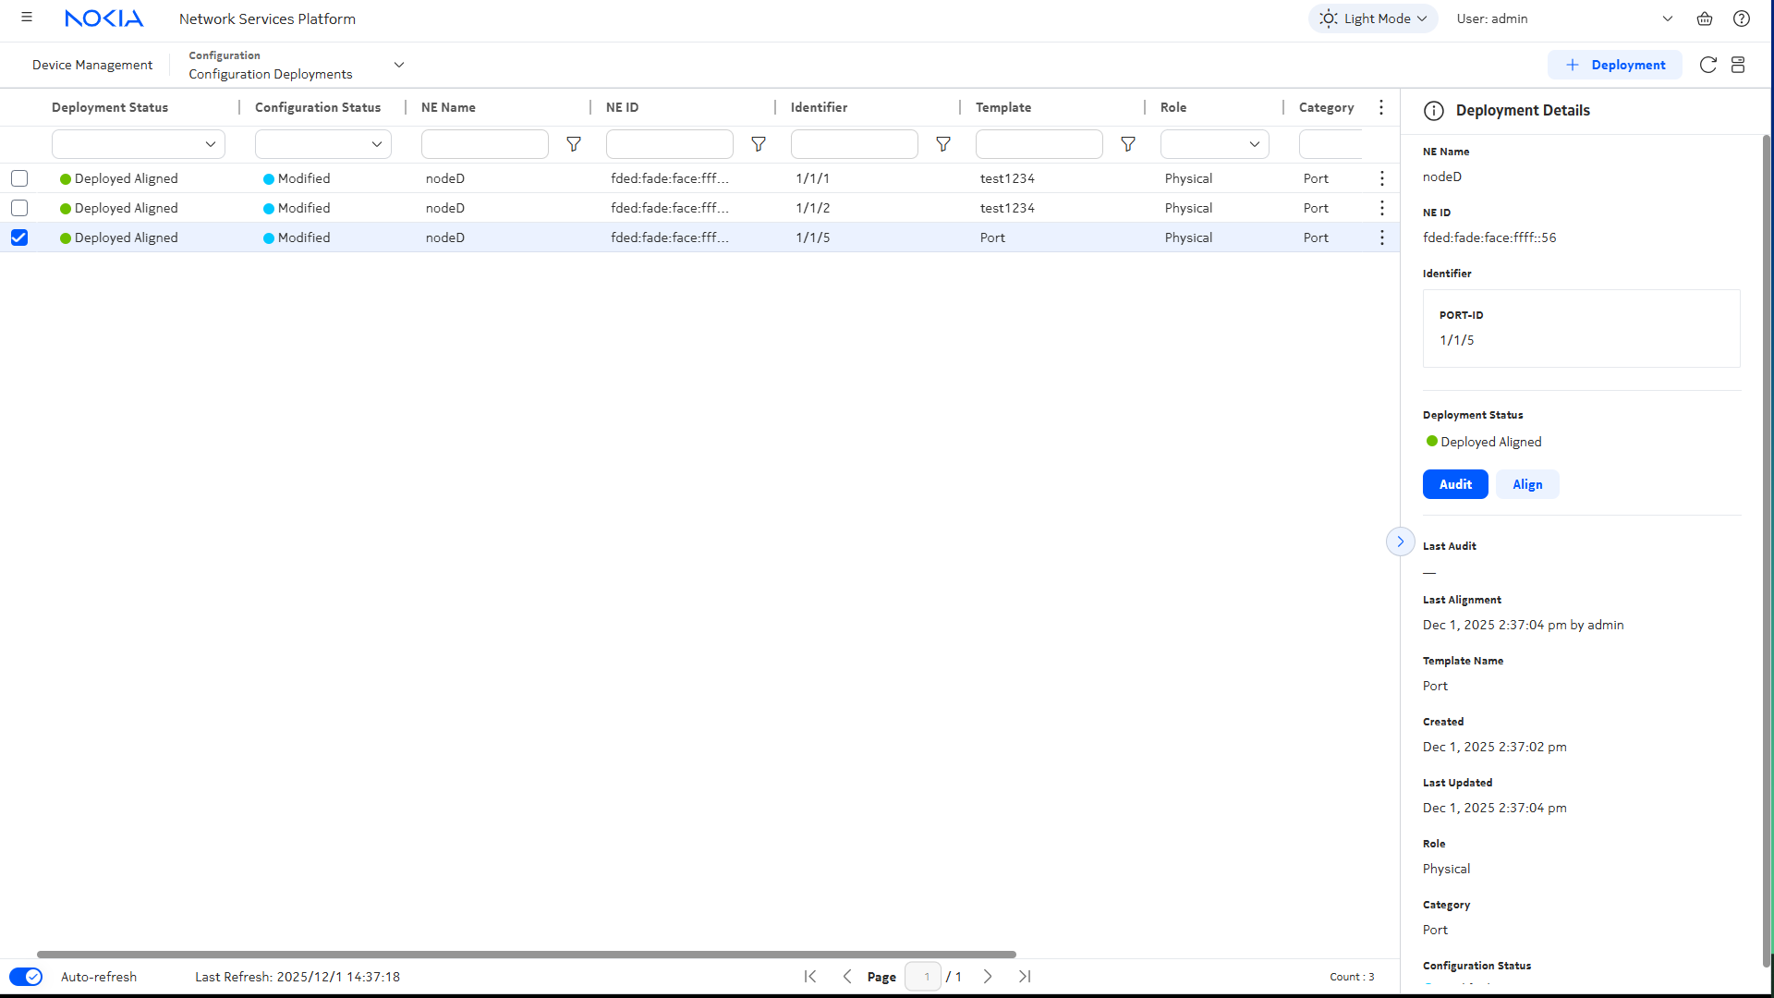
Task: Click the Template column filter icon
Action: coord(1128,144)
